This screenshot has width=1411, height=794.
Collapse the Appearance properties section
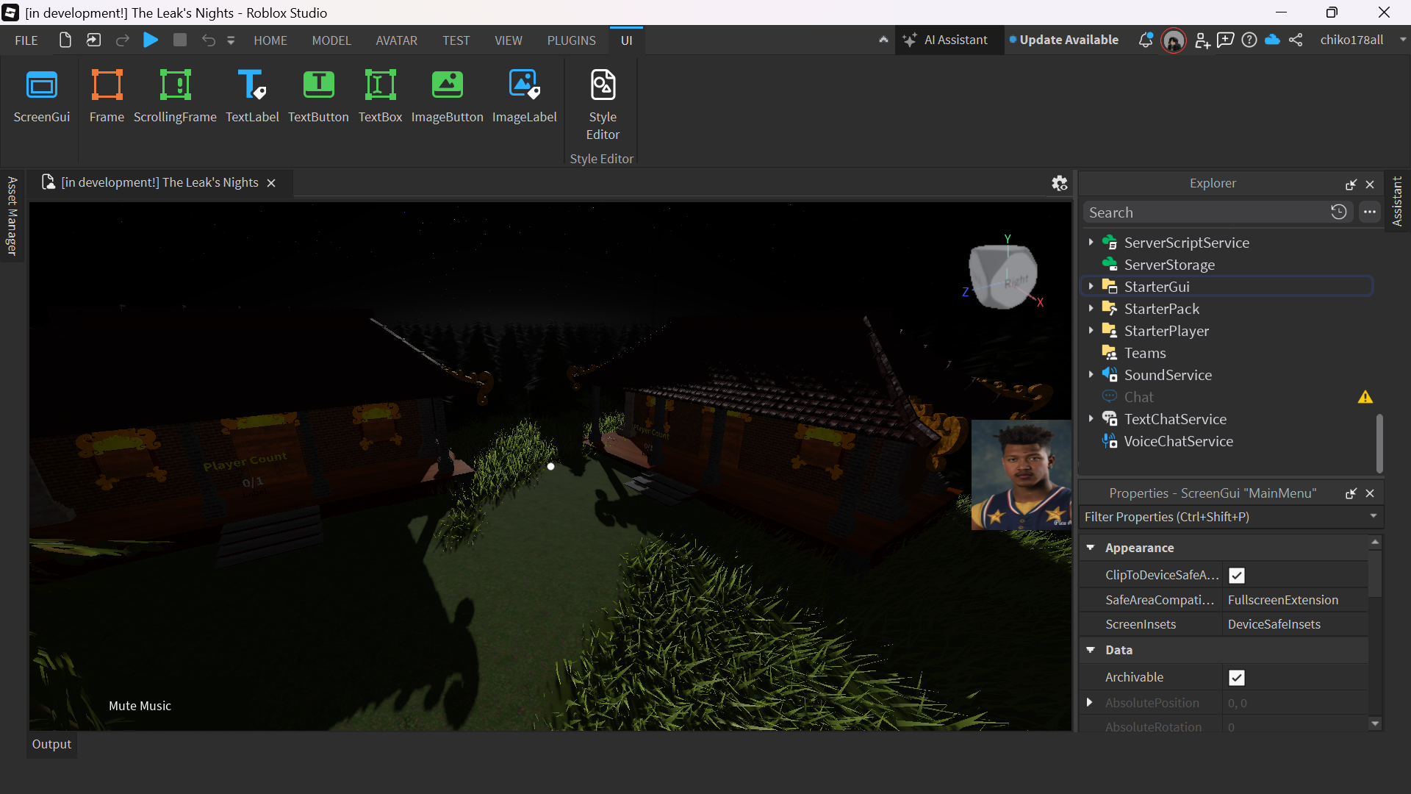1091,548
